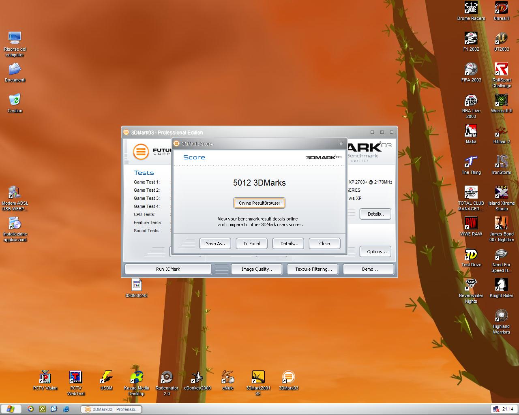Launch the eDonkey2000 shortcut
519x415 pixels.
pyautogui.click(x=197, y=381)
